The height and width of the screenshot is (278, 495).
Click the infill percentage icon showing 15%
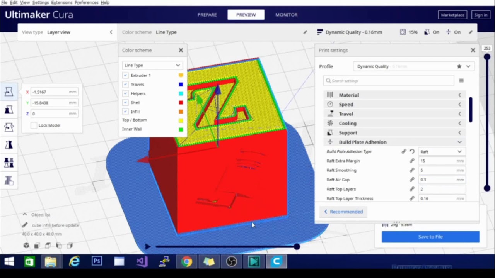tap(403, 32)
